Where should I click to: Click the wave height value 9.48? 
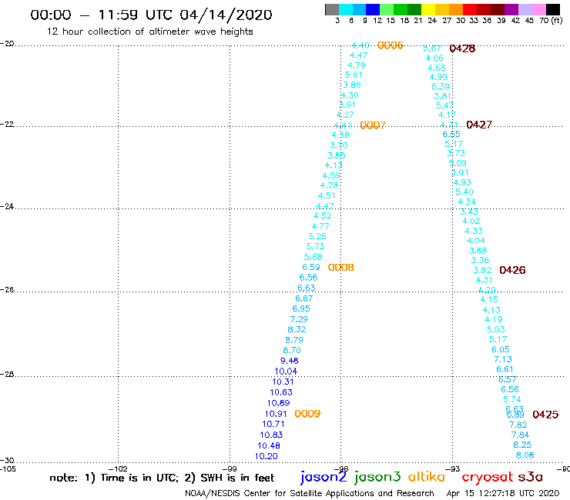coord(290,361)
